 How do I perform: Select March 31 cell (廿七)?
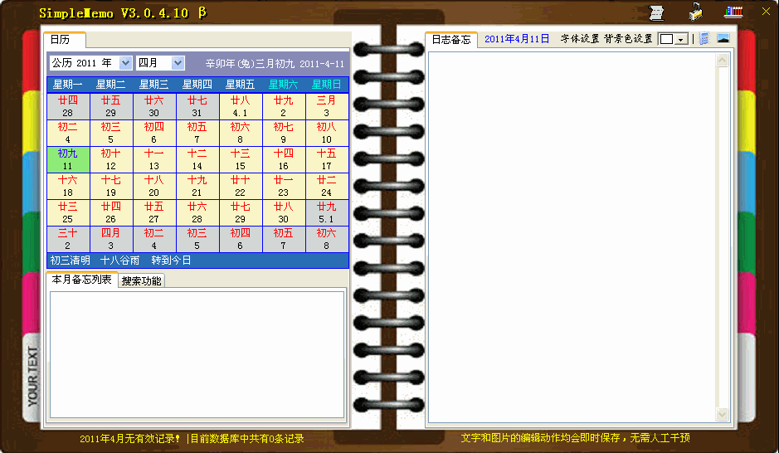coord(197,106)
